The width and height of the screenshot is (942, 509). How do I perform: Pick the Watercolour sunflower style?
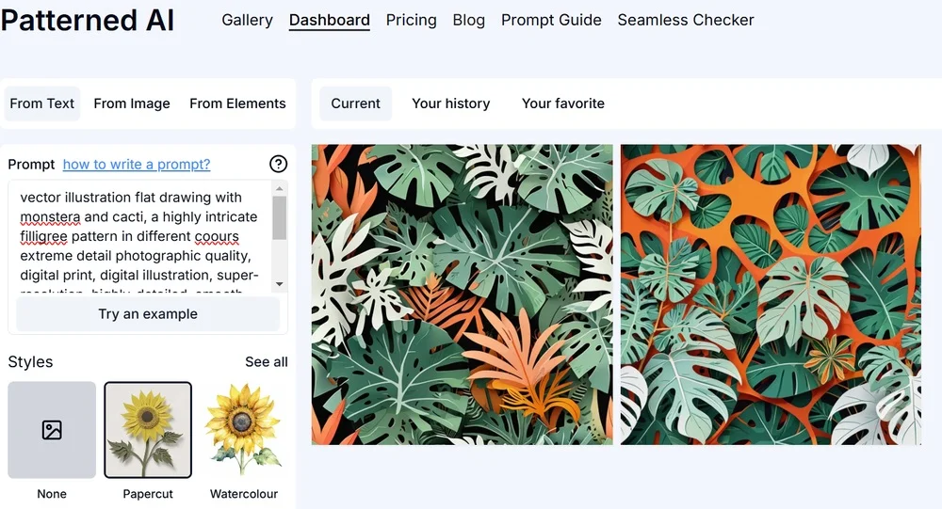point(244,430)
